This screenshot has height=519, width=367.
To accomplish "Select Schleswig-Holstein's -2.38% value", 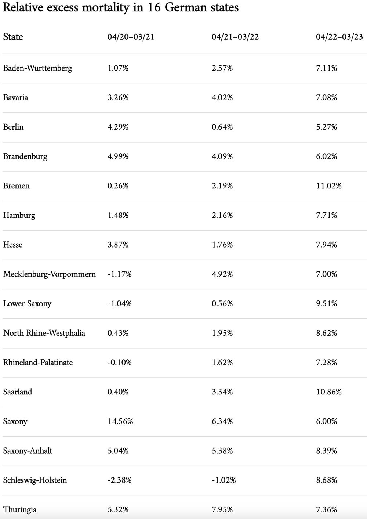I will point(120,480).
